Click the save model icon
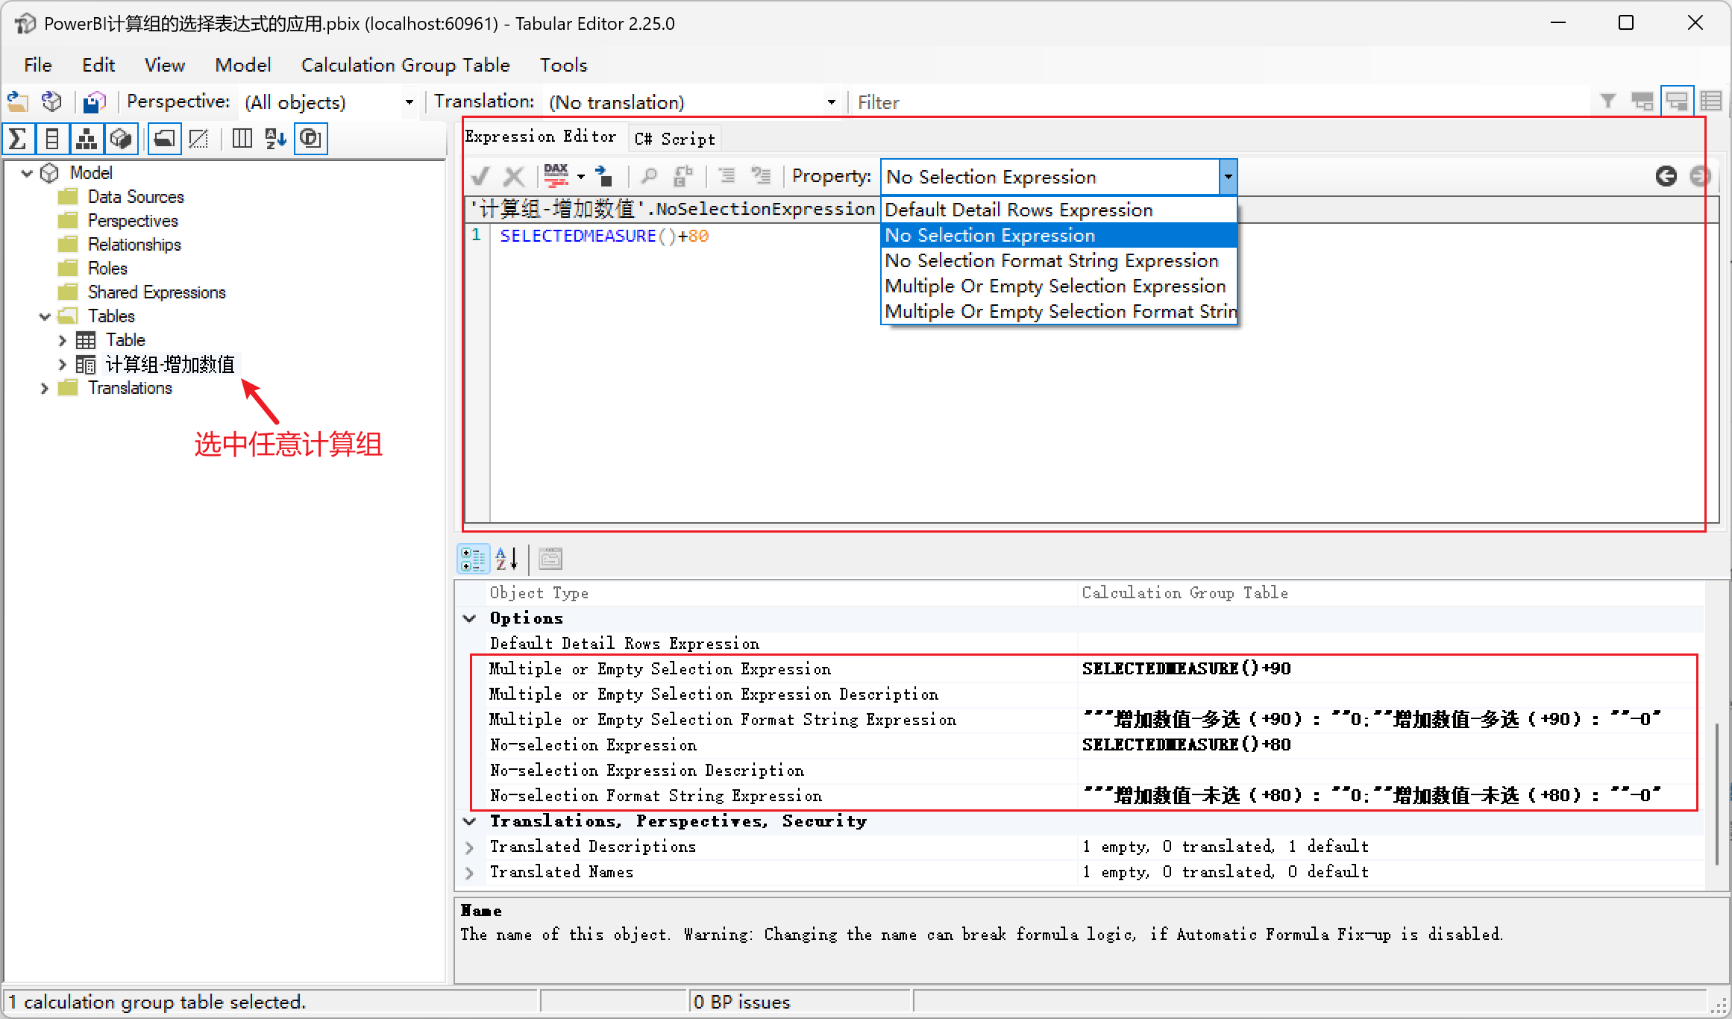 (x=95, y=101)
